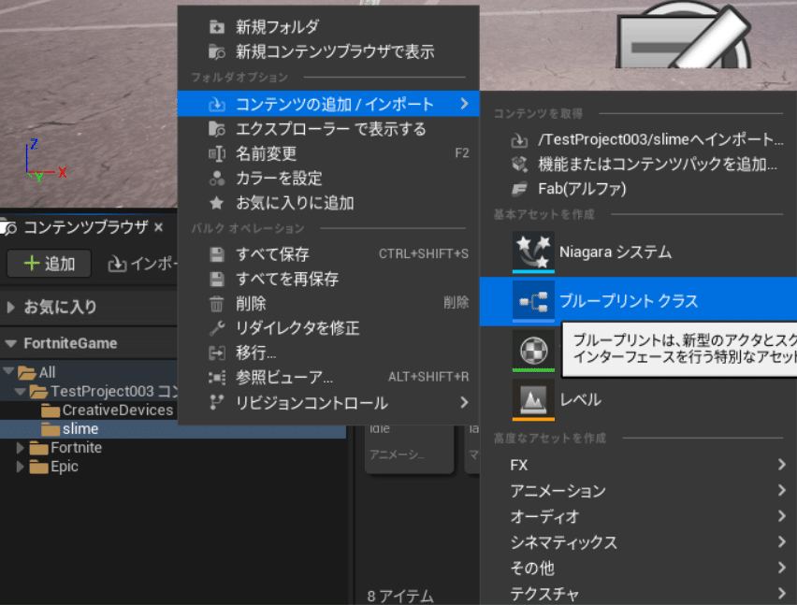Expand the お気に入り section

(x=10, y=307)
